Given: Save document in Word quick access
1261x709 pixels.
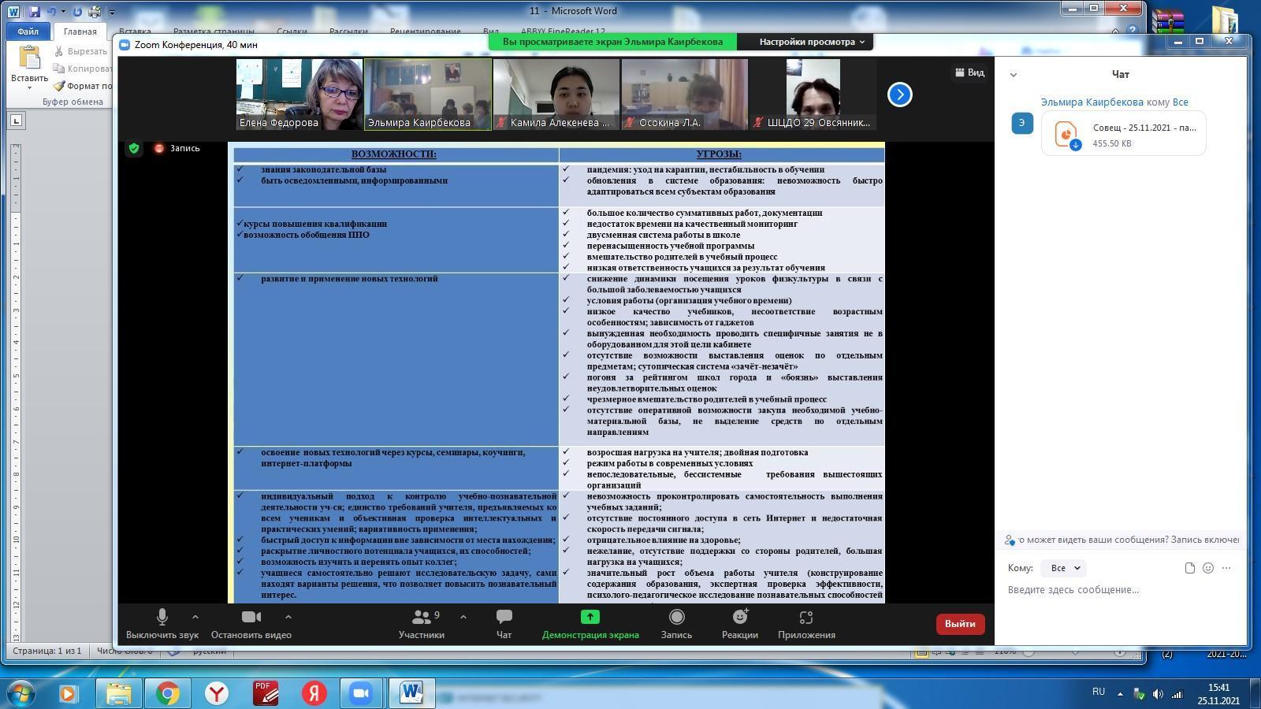Looking at the screenshot, I should click(x=34, y=12).
